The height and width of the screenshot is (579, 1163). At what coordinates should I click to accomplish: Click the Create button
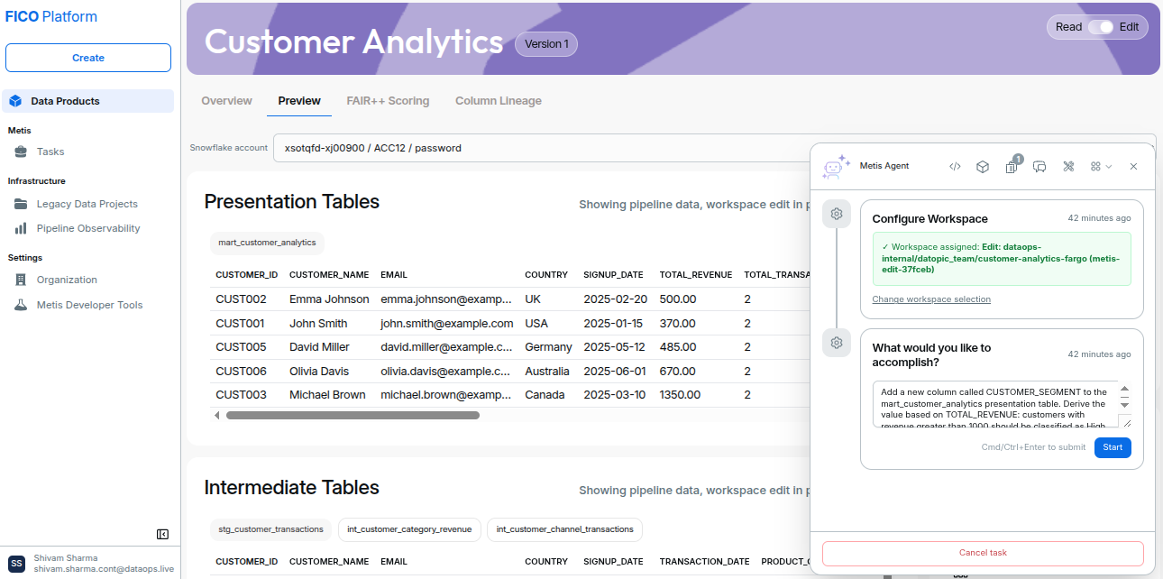tap(88, 58)
